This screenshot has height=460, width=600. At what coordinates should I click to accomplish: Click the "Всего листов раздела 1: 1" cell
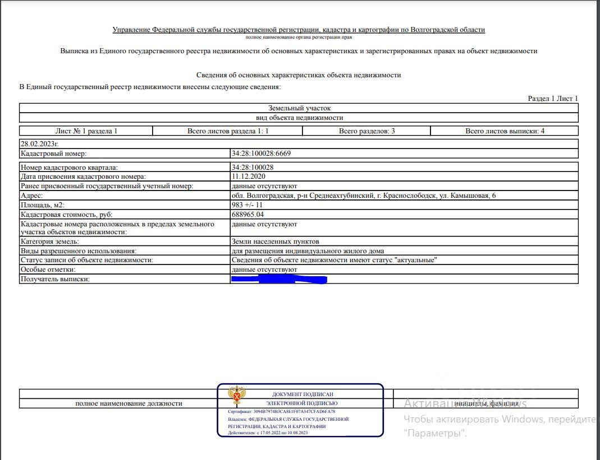click(228, 131)
